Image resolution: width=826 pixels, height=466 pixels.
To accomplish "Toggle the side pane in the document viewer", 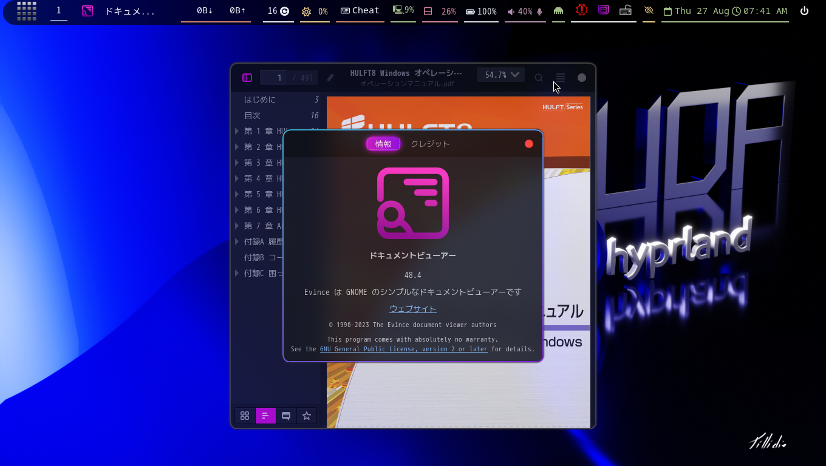I will (247, 78).
